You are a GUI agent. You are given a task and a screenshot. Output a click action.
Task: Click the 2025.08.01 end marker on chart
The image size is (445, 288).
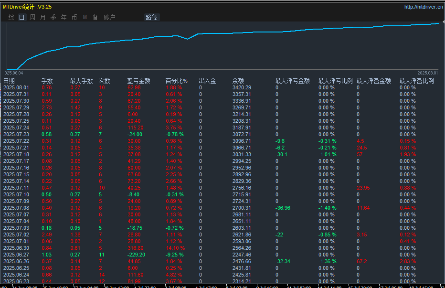pos(427,73)
